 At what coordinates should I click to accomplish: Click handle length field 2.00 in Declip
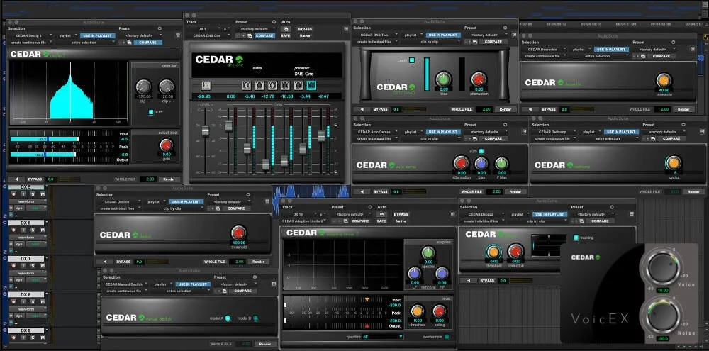[148, 179]
